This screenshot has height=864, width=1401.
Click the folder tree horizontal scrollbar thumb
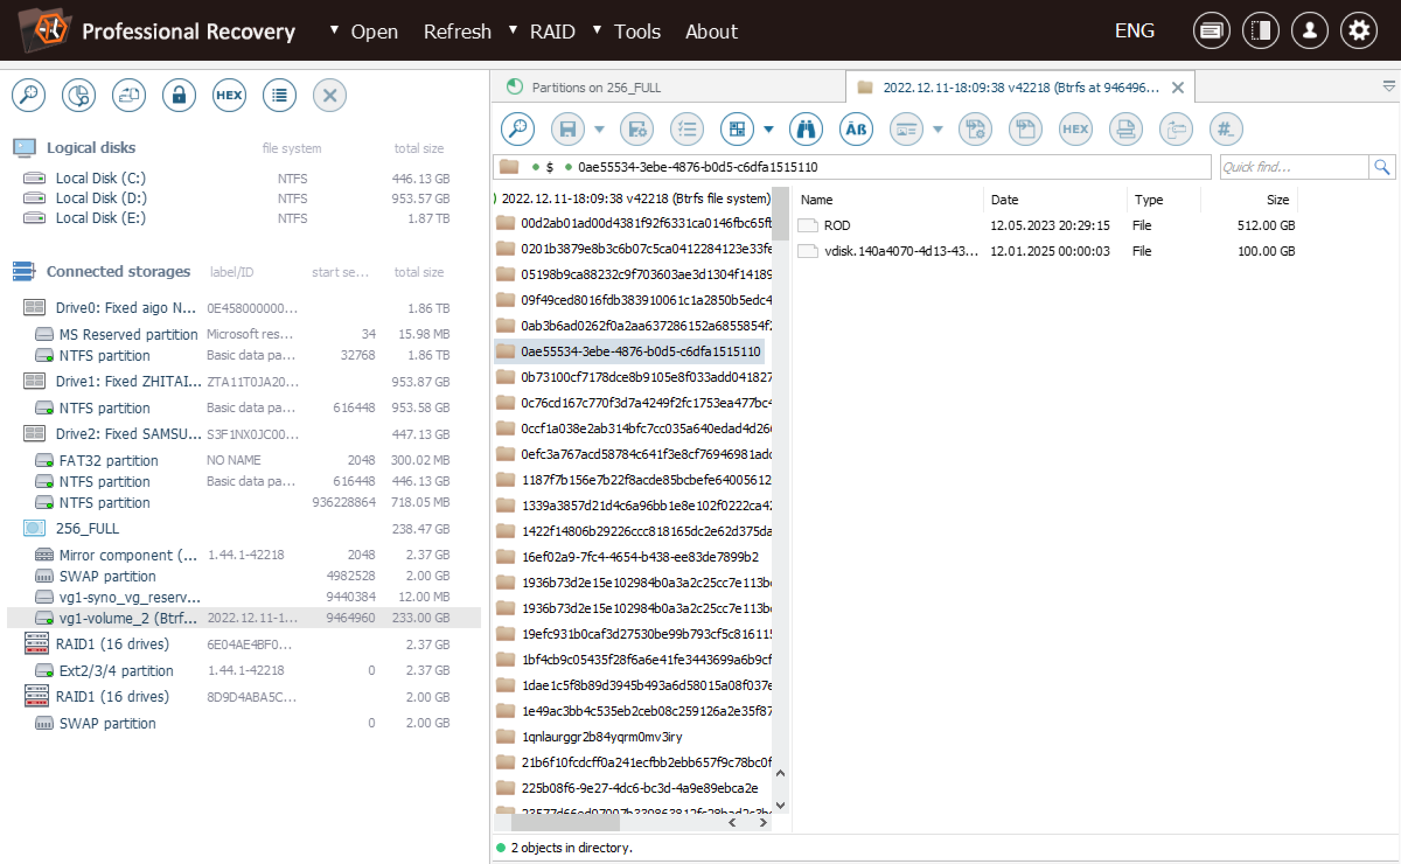click(x=565, y=823)
